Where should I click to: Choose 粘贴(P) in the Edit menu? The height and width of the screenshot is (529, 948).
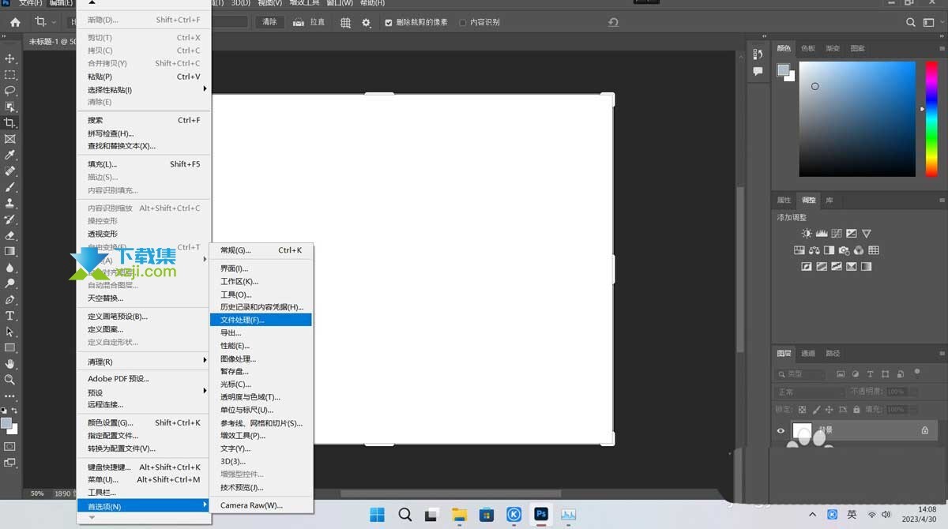click(145, 77)
